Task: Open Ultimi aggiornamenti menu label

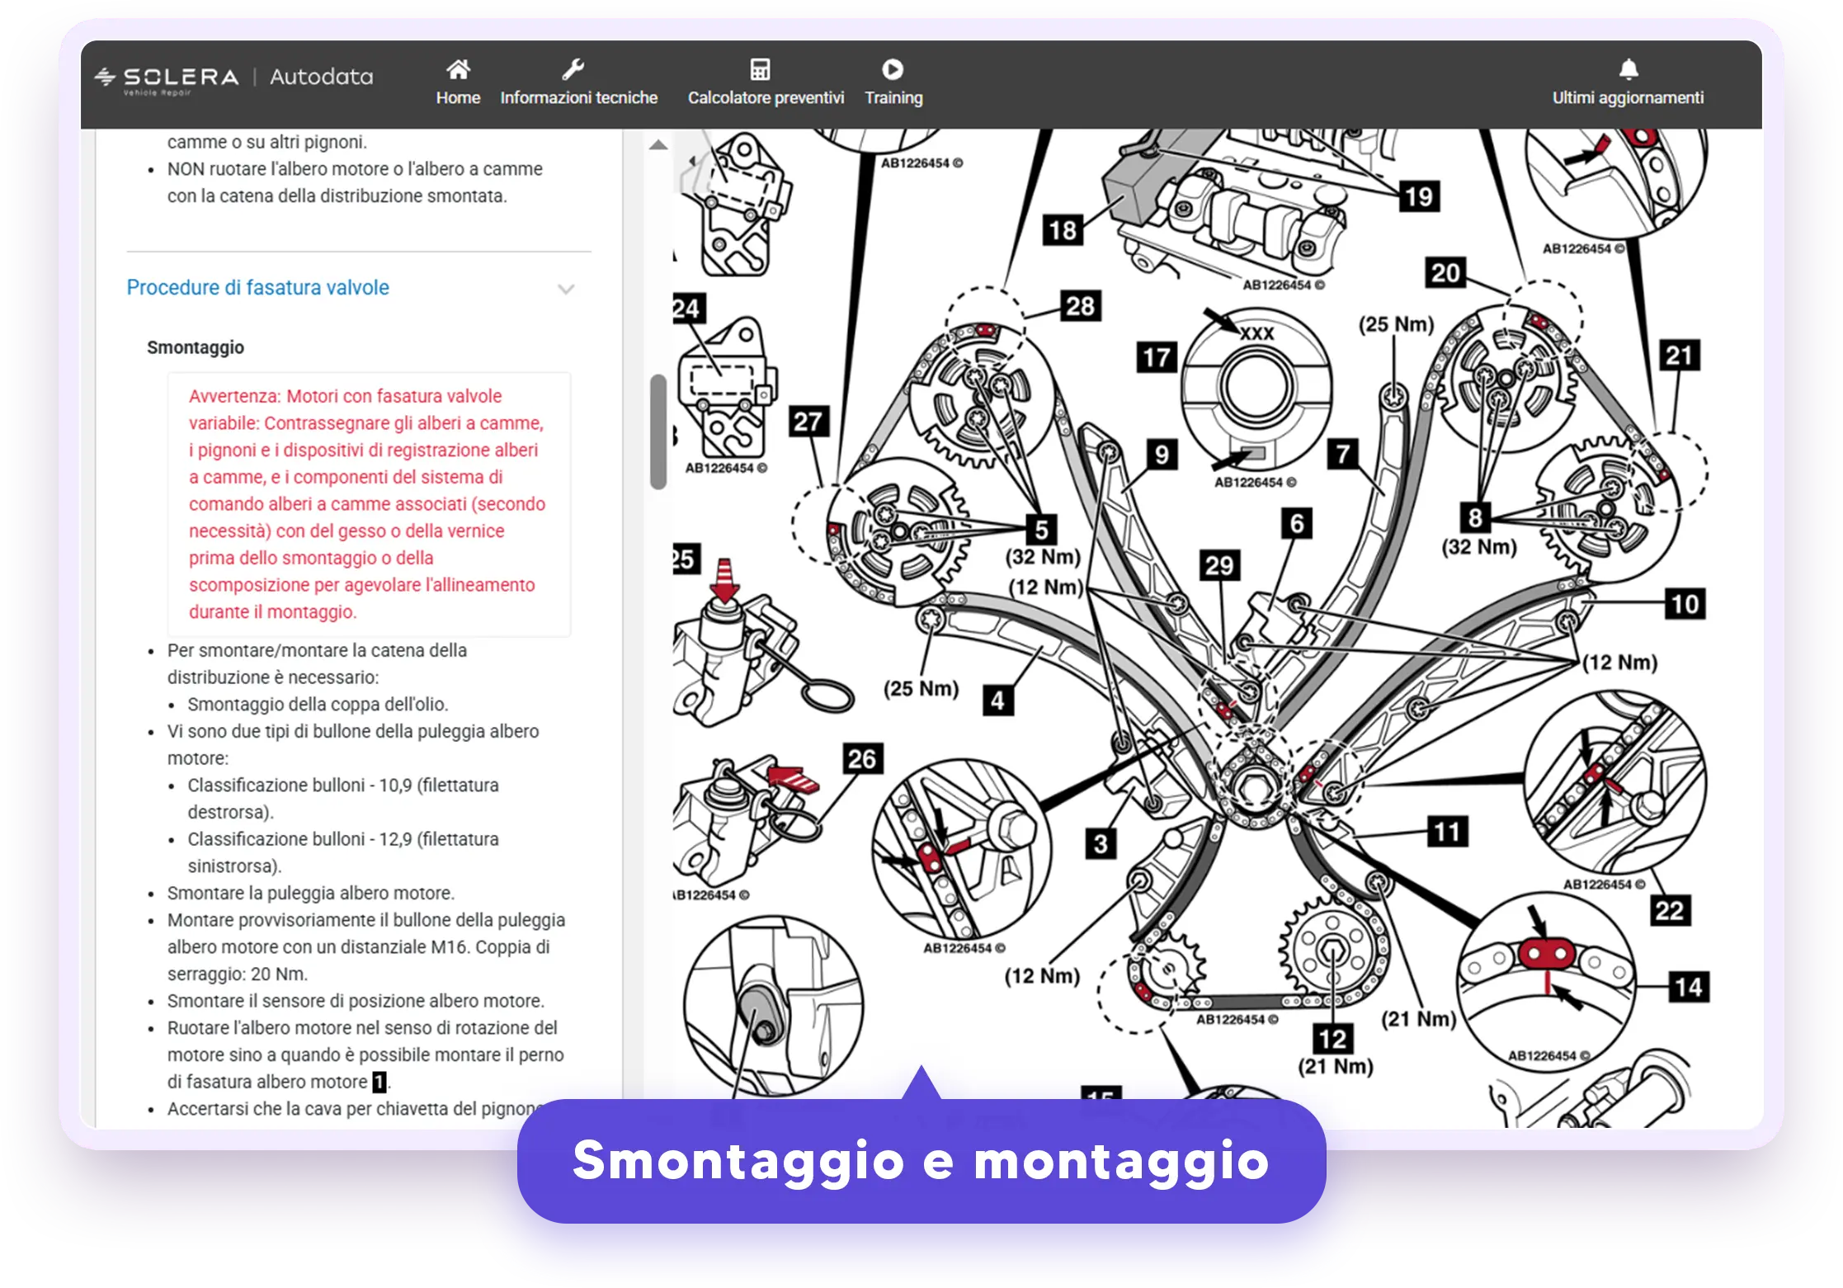Action: 1628,98
